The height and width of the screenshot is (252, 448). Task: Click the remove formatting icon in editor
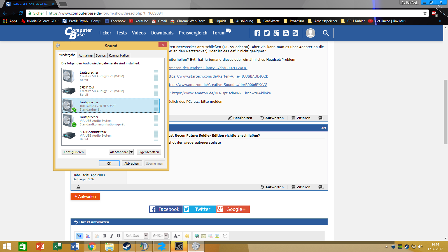click(x=87, y=236)
